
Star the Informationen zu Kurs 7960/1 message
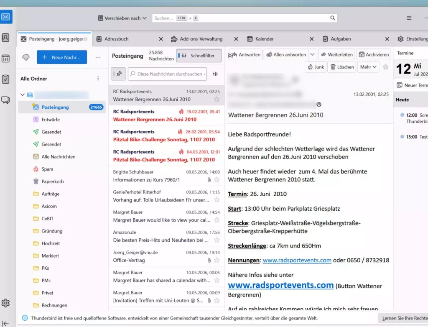point(217,180)
